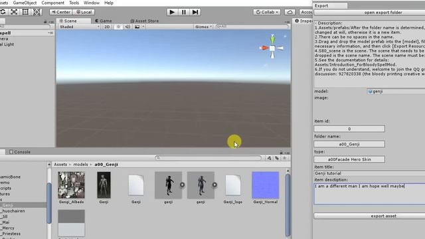This screenshot has width=425, height=239.
Task: Click the Project panel search field
Action: [209, 158]
